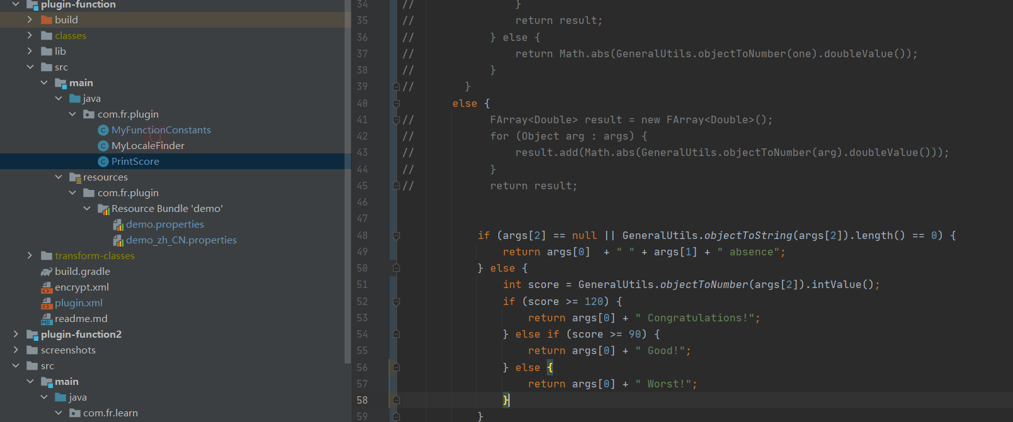Screen dimensions: 1013x422
Task: Toggle code fold marker on line 40
Action: click(x=396, y=104)
